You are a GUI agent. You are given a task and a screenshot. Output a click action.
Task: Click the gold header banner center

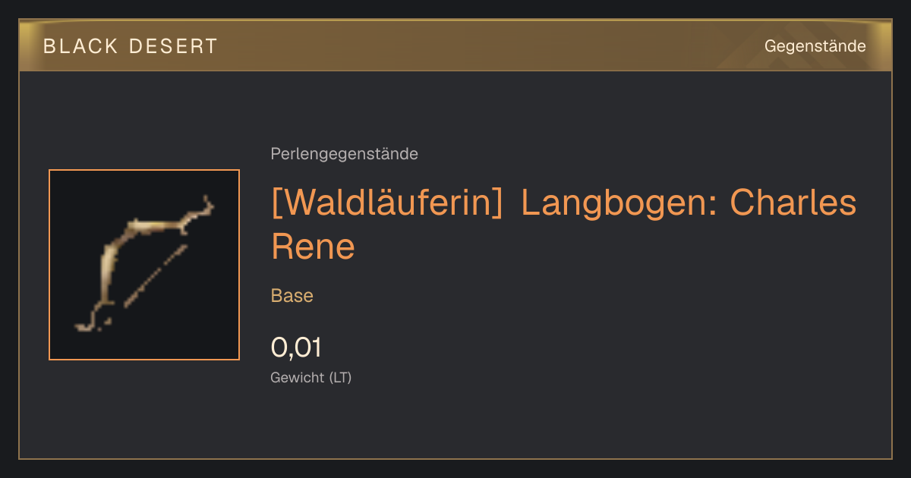coord(455,46)
